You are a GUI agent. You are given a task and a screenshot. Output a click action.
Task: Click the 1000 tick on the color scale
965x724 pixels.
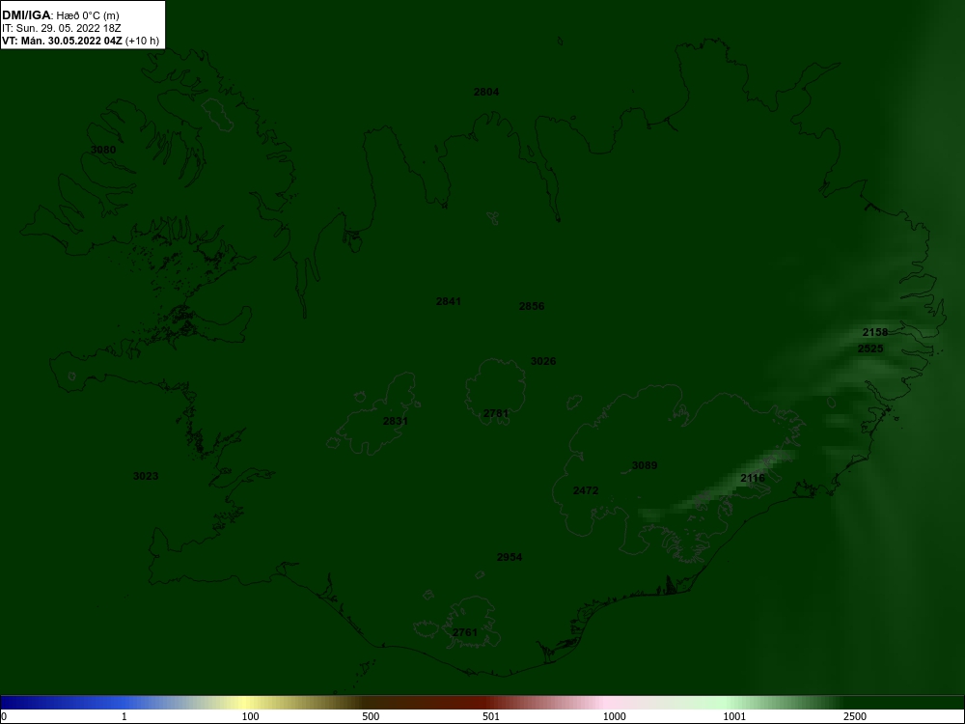[614, 716]
